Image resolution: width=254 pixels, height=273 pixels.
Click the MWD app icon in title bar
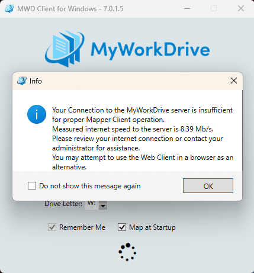point(9,8)
